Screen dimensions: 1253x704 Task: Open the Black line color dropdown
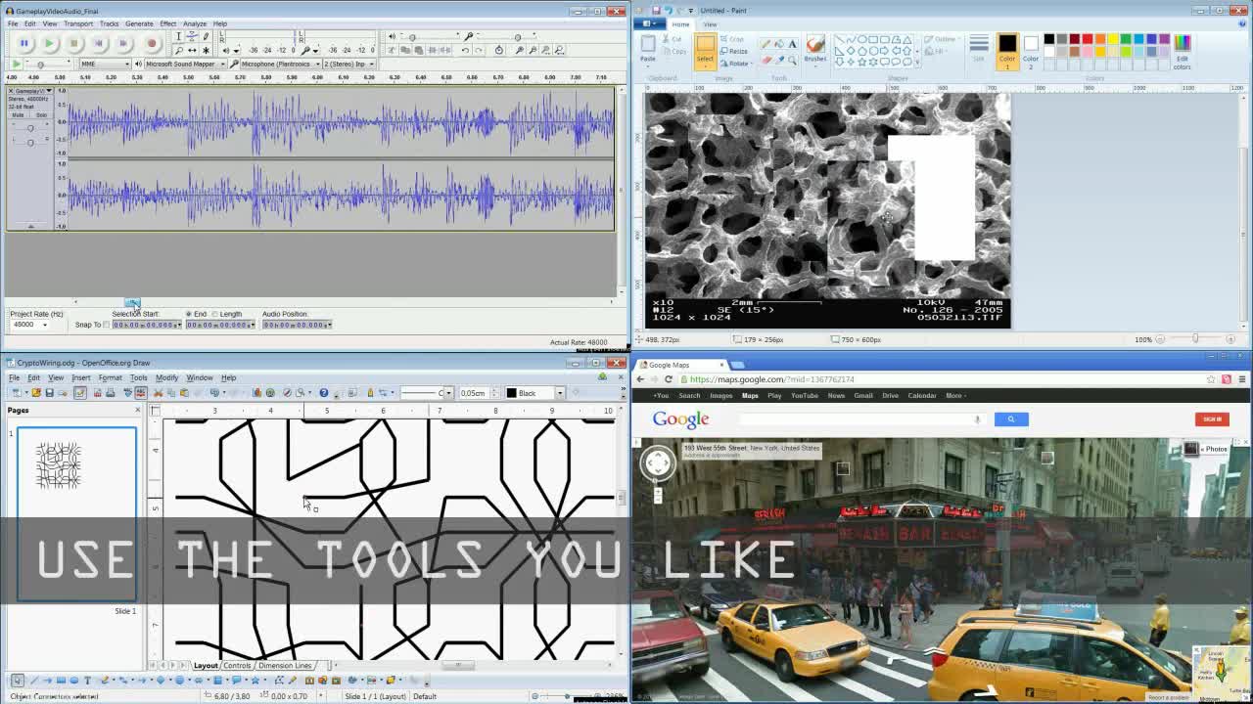(x=560, y=393)
